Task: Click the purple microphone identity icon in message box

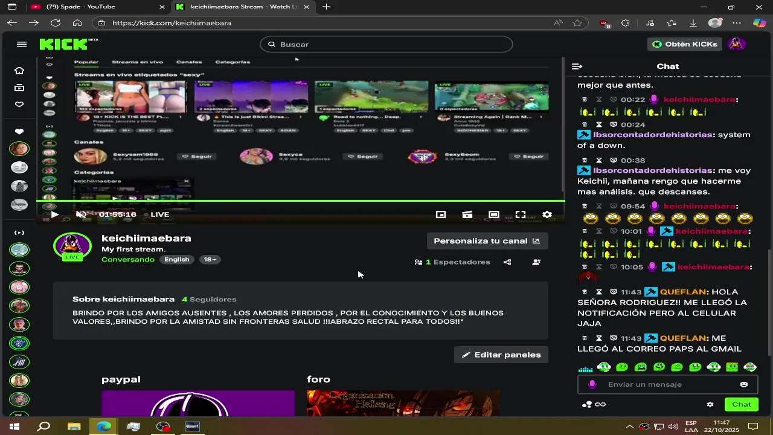Action: coord(592,384)
